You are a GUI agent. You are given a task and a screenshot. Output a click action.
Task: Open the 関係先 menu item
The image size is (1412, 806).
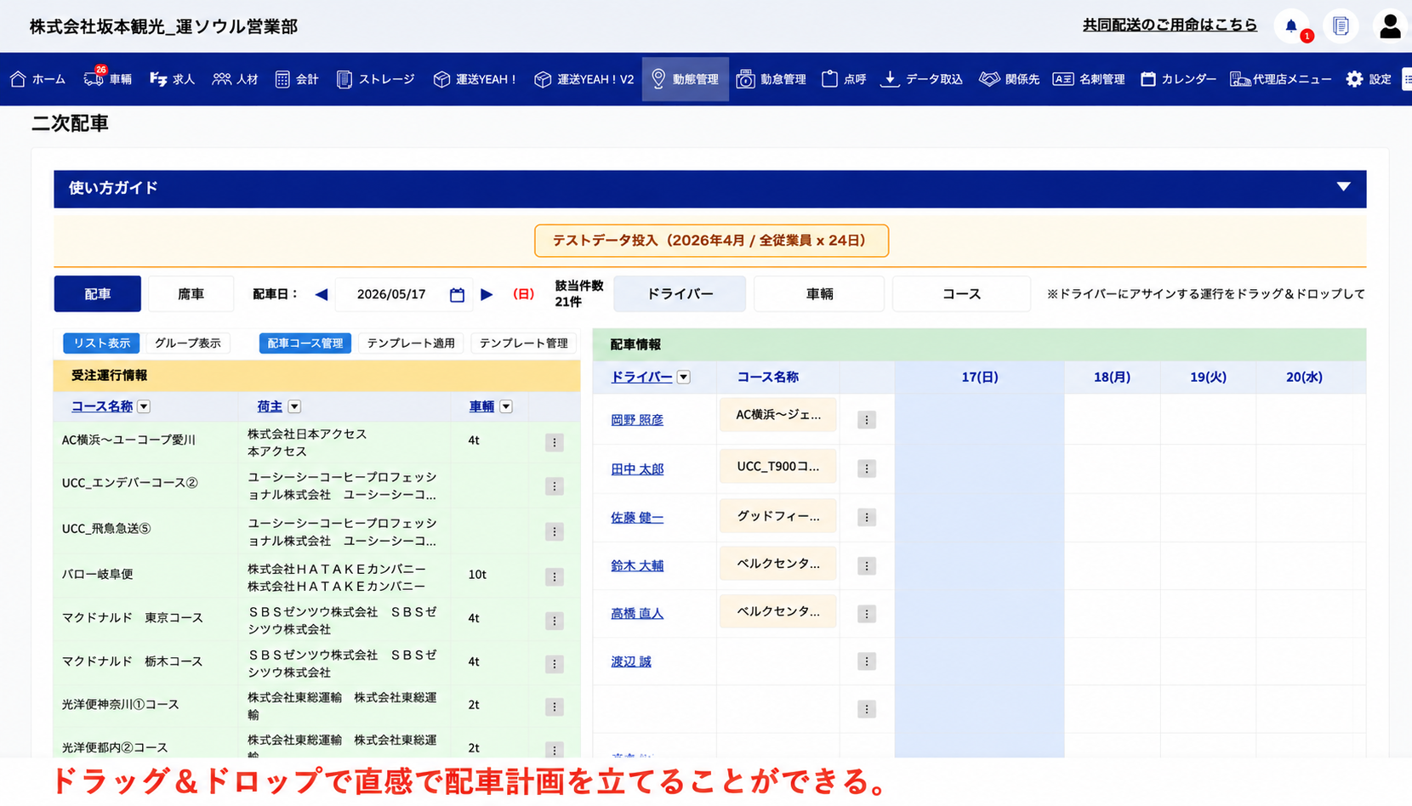coord(1010,79)
